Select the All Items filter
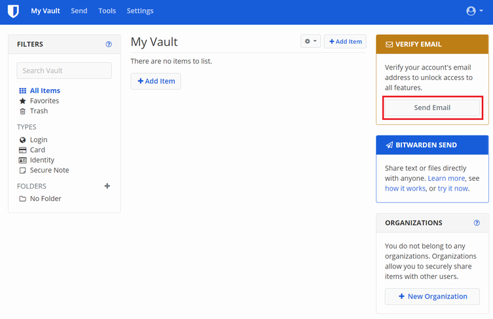 [x=45, y=90]
